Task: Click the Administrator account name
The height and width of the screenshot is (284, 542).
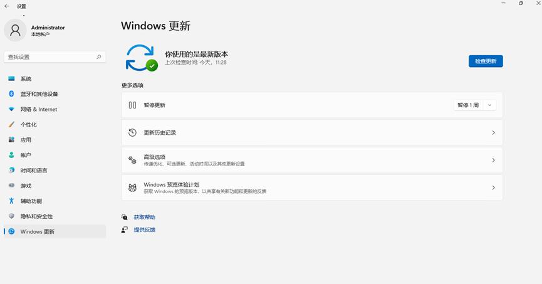Action: coord(48,28)
